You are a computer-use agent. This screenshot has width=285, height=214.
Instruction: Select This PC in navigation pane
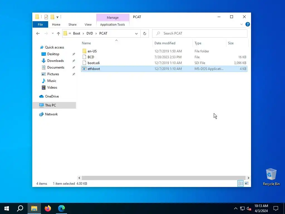pos(54,105)
